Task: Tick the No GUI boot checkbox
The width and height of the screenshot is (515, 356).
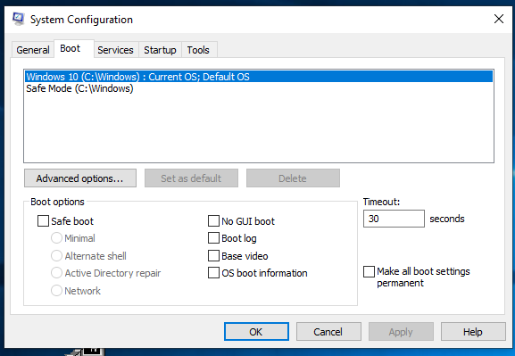Action: [x=213, y=221]
